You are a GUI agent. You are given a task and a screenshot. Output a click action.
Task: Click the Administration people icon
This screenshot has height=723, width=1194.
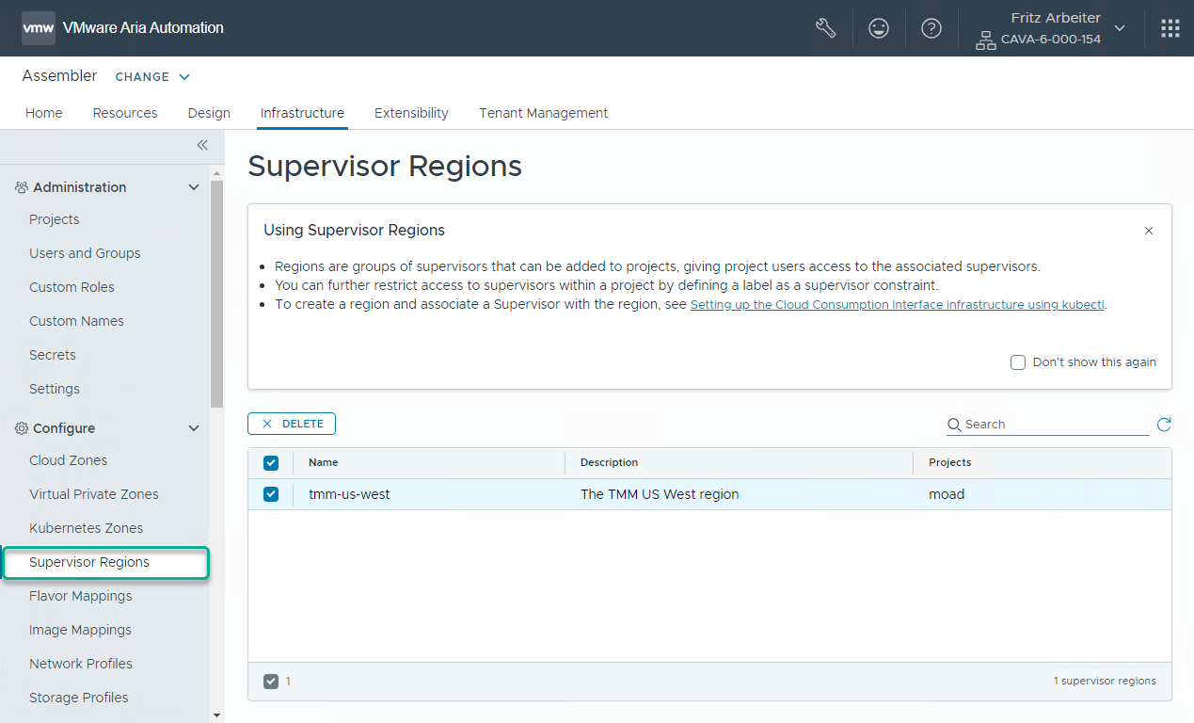(x=22, y=187)
